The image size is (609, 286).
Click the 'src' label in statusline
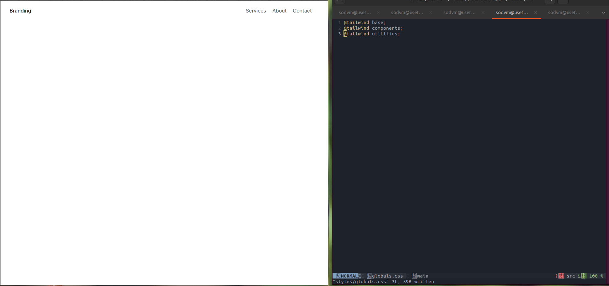coord(571,276)
